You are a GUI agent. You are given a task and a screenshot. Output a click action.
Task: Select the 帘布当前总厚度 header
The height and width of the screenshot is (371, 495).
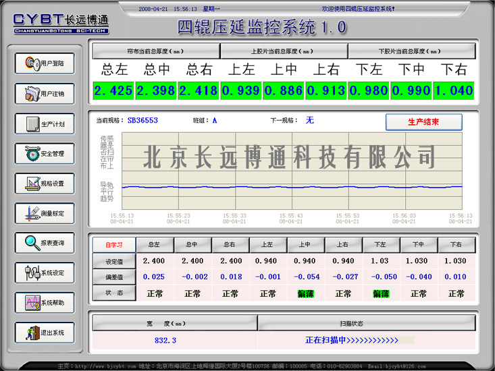(156, 51)
